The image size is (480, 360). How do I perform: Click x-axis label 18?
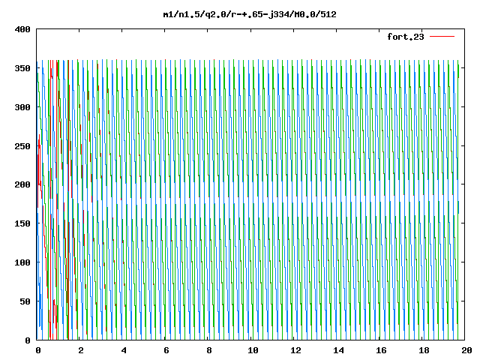click(424, 350)
